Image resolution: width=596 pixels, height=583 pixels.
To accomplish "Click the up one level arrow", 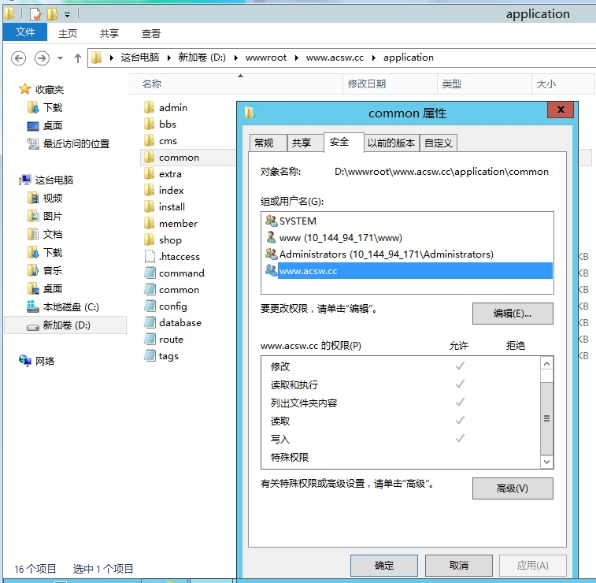I will click(x=77, y=58).
